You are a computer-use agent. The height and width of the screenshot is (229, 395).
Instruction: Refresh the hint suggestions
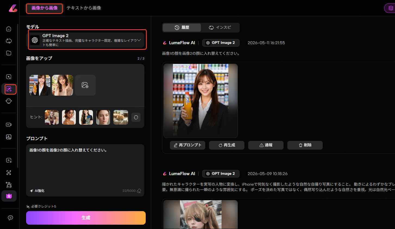136,117
